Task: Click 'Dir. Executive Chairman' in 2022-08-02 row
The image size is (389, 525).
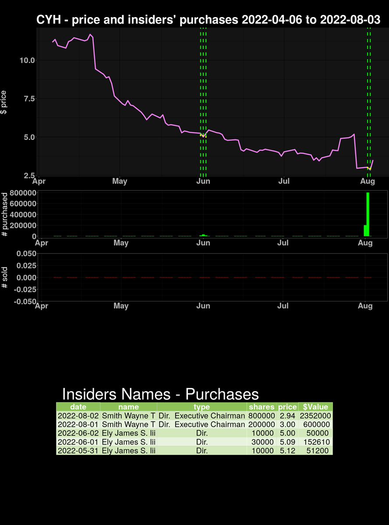Action: 202,415
